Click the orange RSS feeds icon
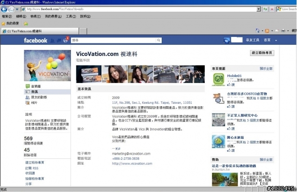 [x=267, y=31]
